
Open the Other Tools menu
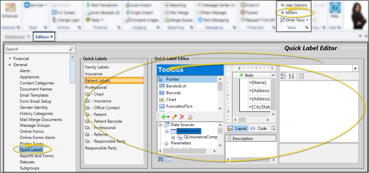[294, 20]
